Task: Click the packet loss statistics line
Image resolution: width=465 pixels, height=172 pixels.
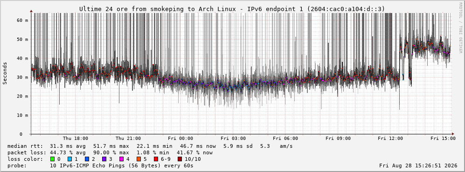Action: click(x=110, y=152)
